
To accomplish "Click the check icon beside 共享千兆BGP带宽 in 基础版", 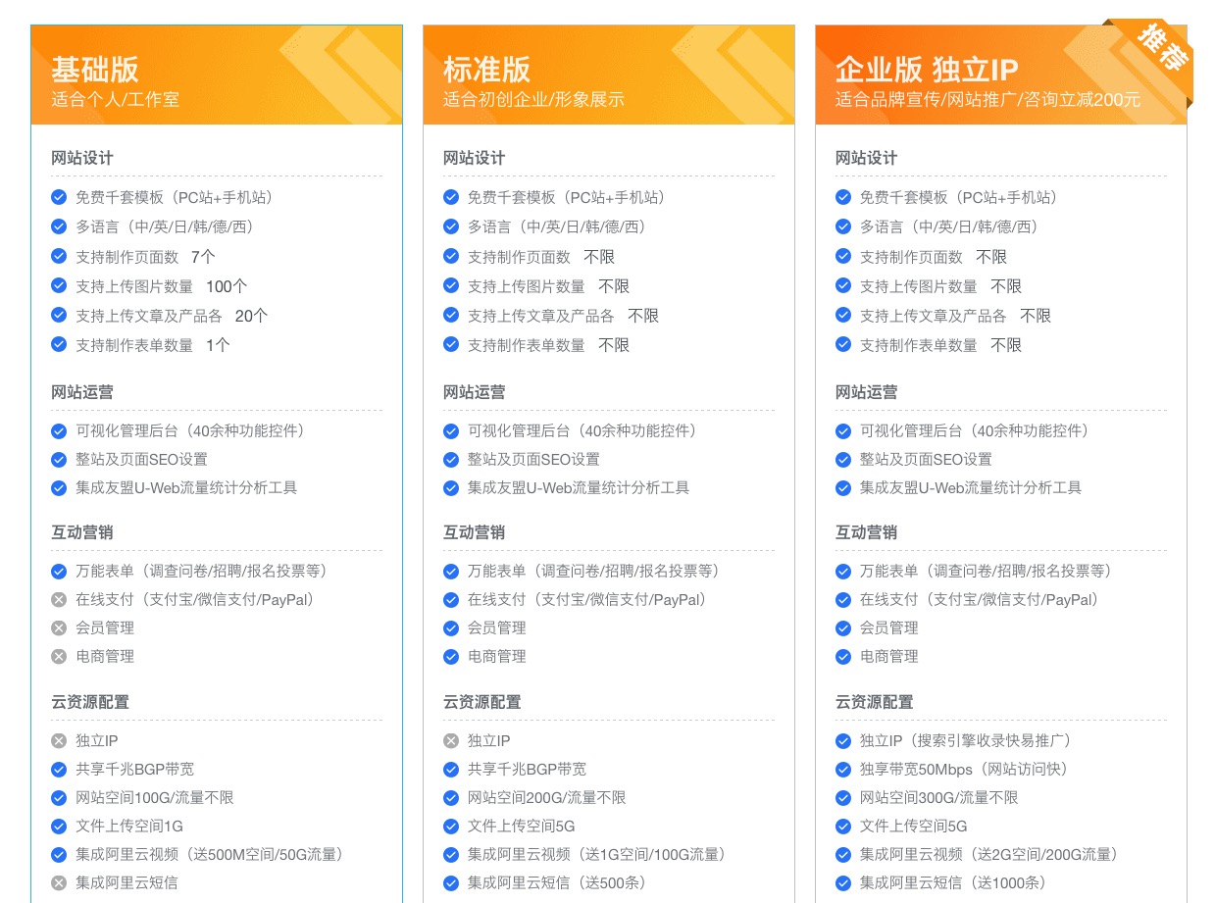I will click(x=59, y=769).
